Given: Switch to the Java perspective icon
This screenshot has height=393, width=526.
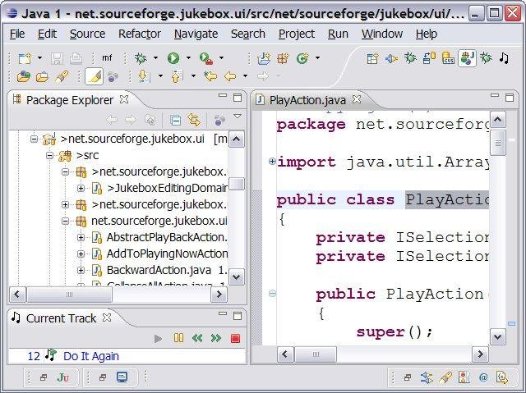Looking at the screenshot, I should coord(467,58).
